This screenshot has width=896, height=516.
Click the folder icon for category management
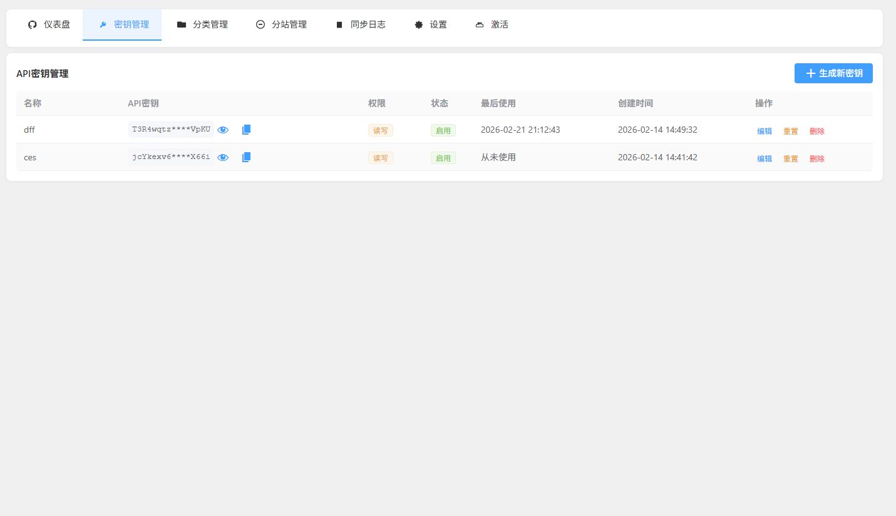click(182, 25)
